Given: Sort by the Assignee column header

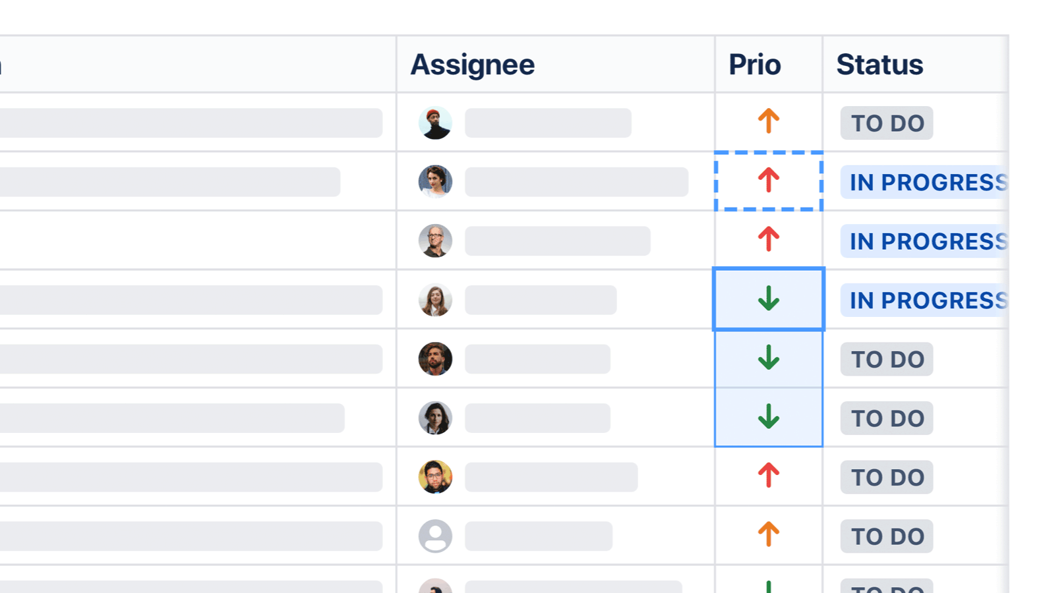Looking at the screenshot, I should [472, 65].
